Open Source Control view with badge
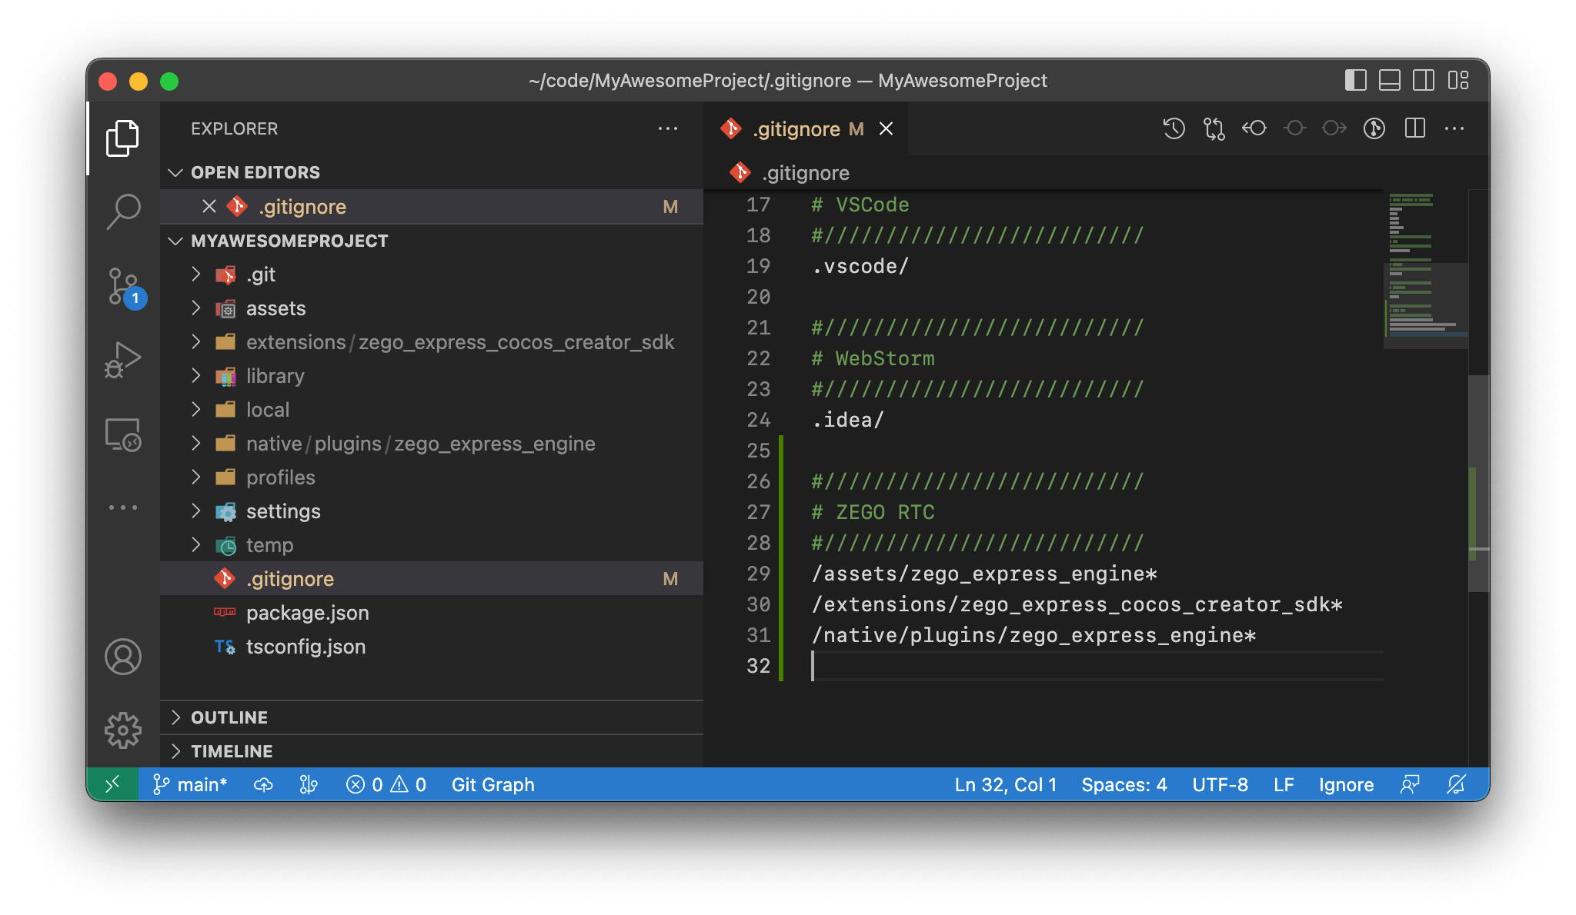The image size is (1576, 915). pyautogui.click(x=123, y=286)
